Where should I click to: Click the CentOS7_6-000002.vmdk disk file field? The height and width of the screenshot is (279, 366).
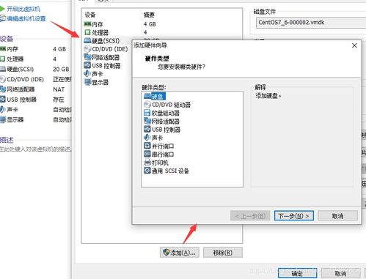point(311,23)
